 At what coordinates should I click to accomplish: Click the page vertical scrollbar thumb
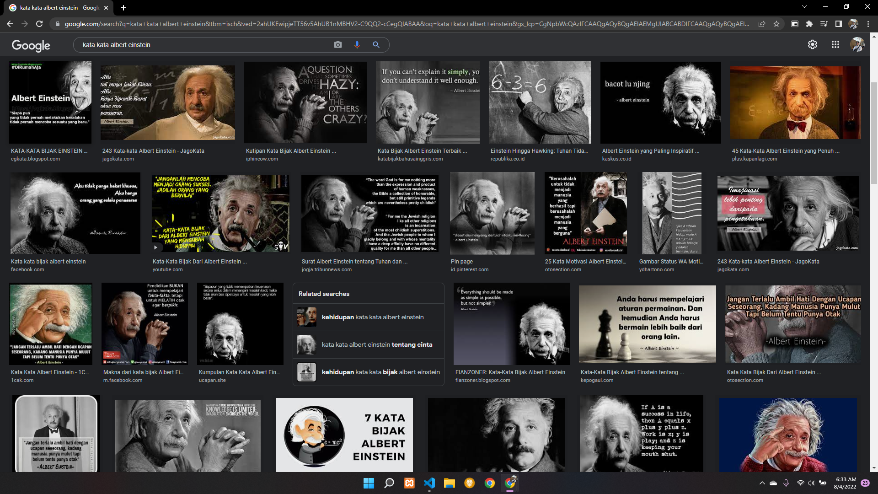(x=874, y=133)
